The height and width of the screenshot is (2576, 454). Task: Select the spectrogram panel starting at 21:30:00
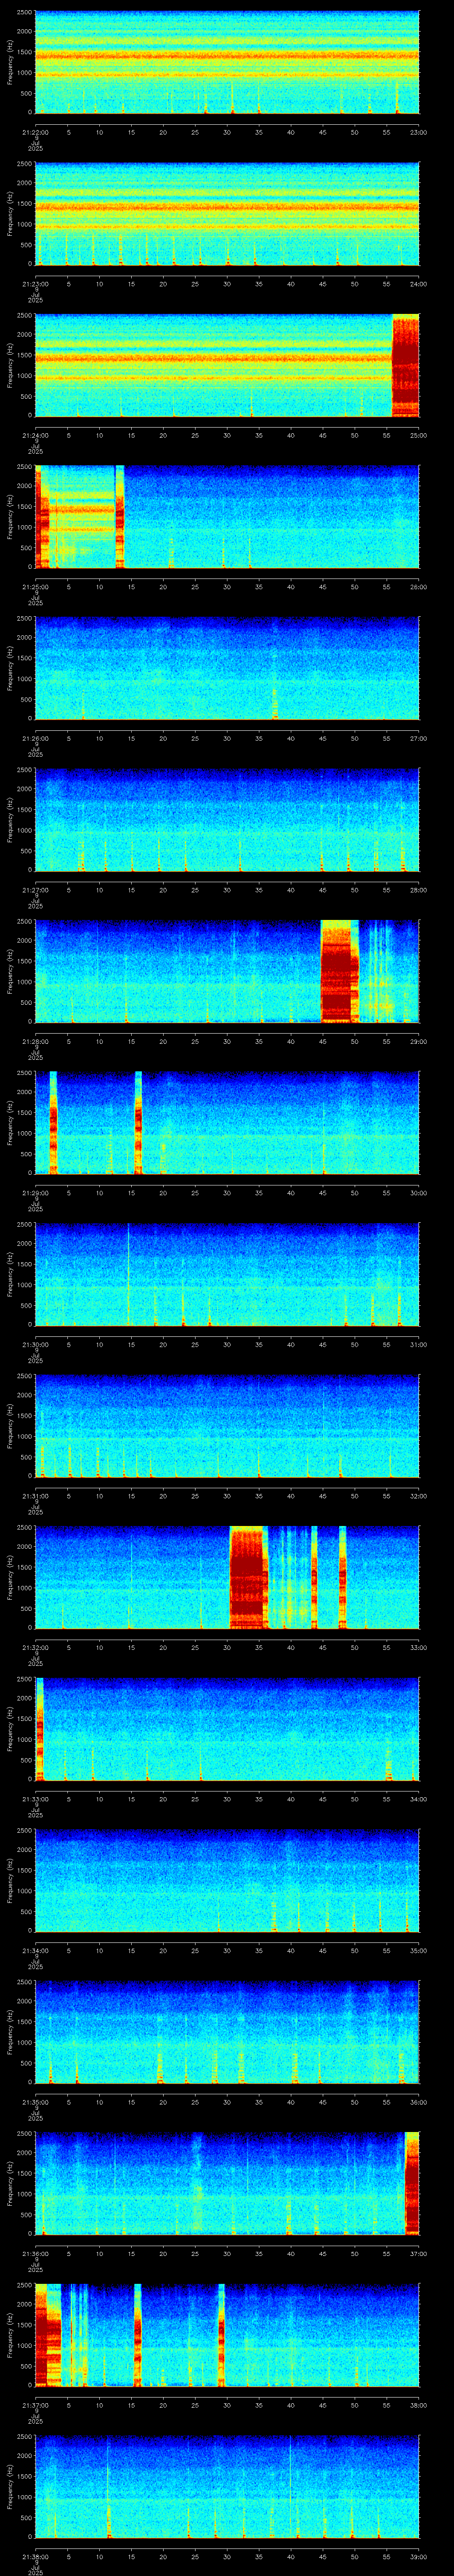pyautogui.click(x=227, y=1274)
